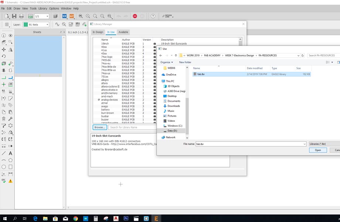Click the Design Link icon
The height and width of the screenshot is (222, 340).
pos(168,16)
